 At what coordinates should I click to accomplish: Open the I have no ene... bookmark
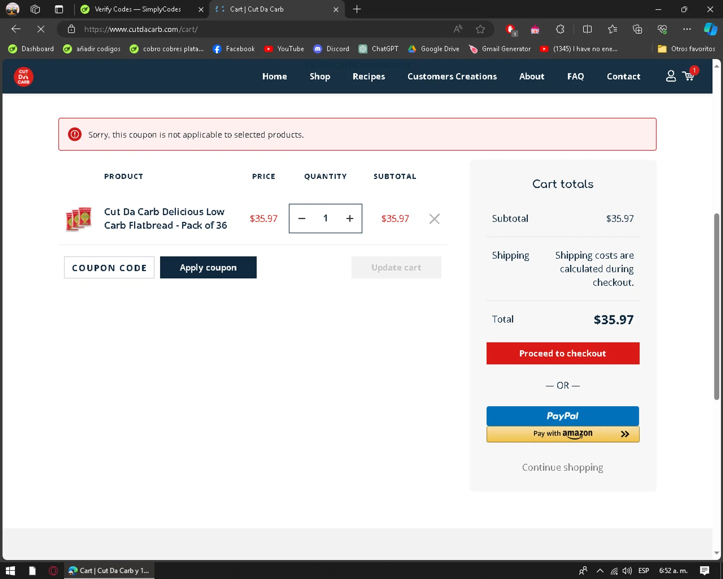click(579, 49)
